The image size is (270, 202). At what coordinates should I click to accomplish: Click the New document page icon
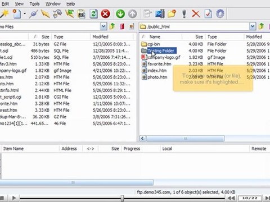[x=17, y=14]
